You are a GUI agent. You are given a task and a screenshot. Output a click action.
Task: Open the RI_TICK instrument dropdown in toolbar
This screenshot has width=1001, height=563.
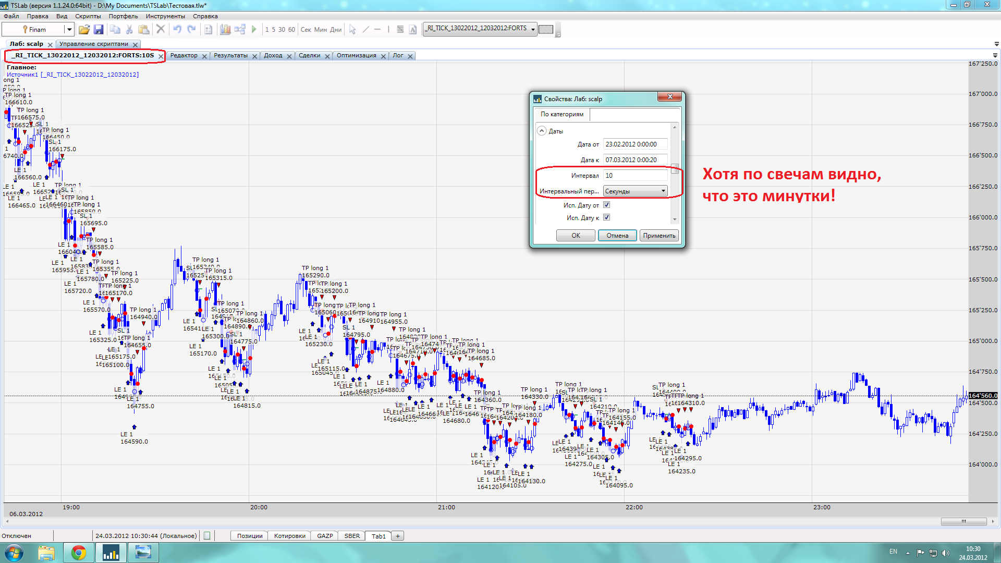click(x=533, y=29)
